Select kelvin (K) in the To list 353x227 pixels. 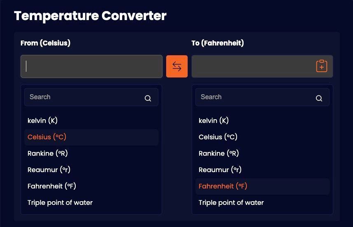point(262,121)
